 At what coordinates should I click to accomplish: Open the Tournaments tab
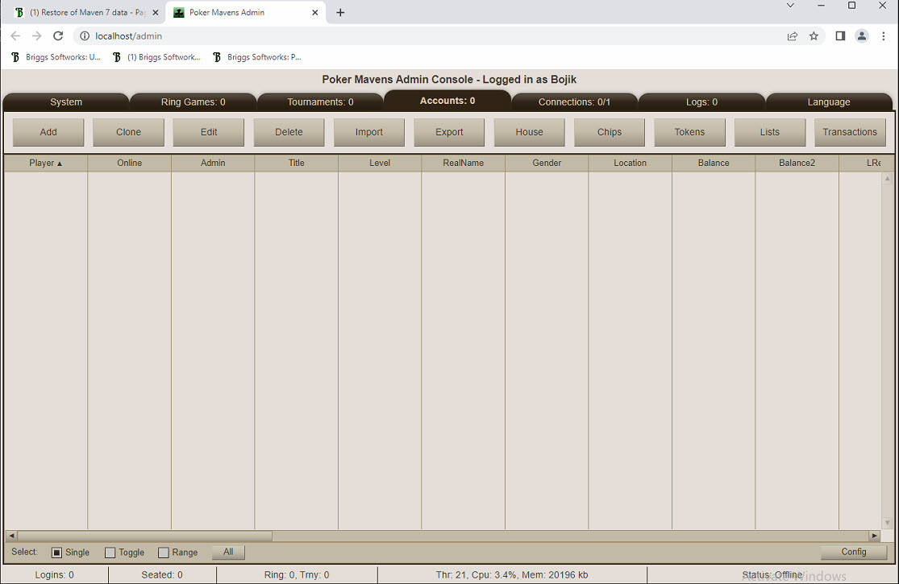pyautogui.click(x=320, y=102)
